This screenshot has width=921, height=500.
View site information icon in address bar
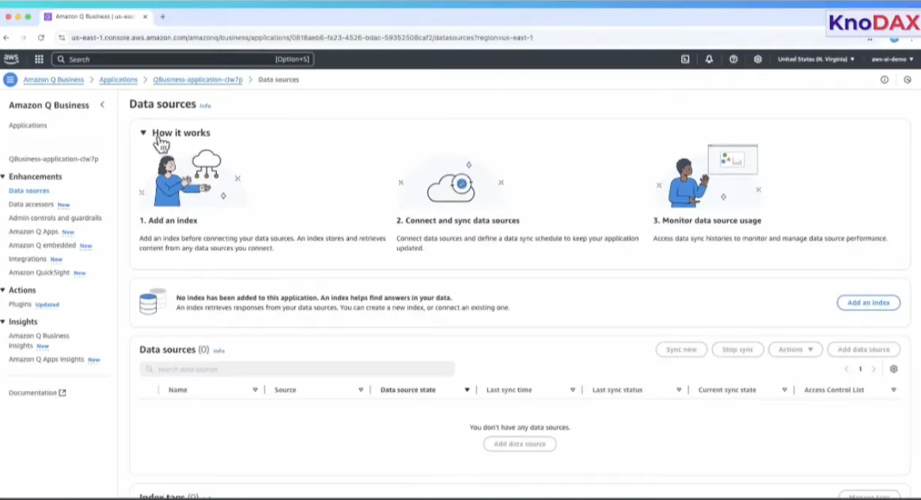(61, 38)
